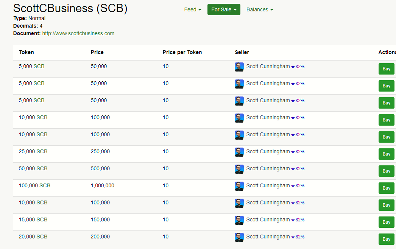
Task: Click seller avatar in the 20,000 SCB row
Action: 239,237
